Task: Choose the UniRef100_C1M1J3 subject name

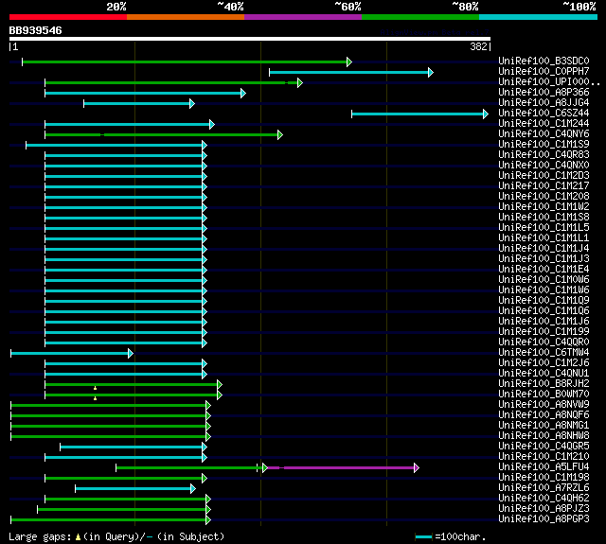Action: (544, 259)
